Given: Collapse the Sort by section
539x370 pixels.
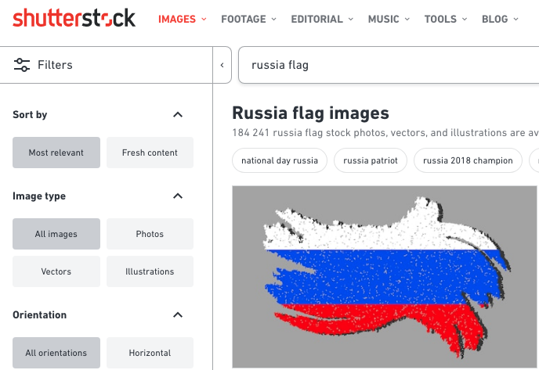Looking at the screenshot, I should tap(178, 115).
